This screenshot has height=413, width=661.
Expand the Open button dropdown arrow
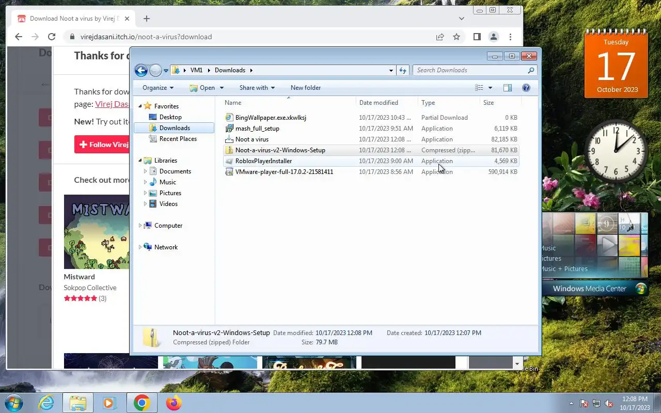point(222,88)
